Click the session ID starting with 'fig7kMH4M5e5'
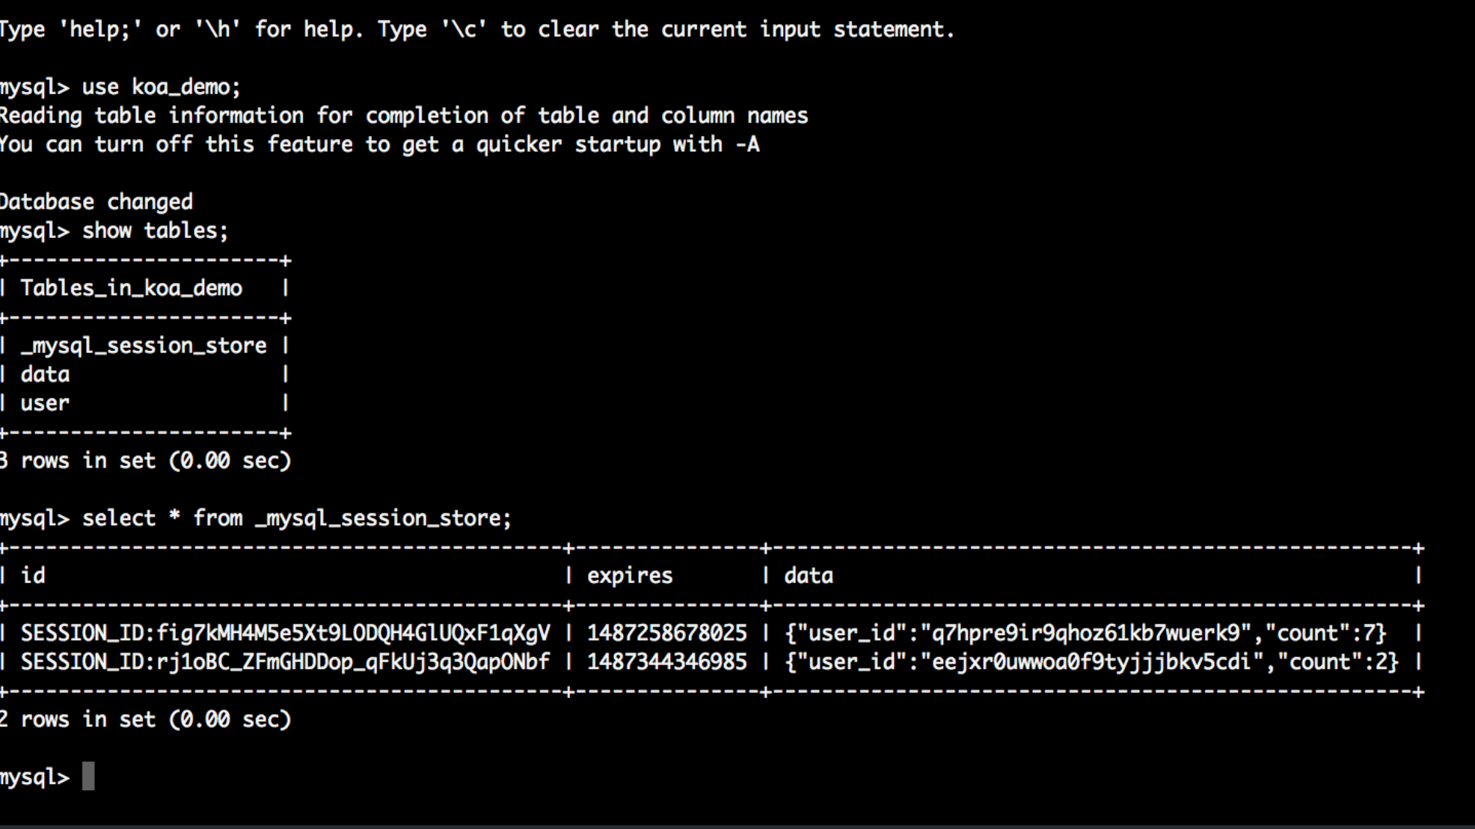 [285, 634]
